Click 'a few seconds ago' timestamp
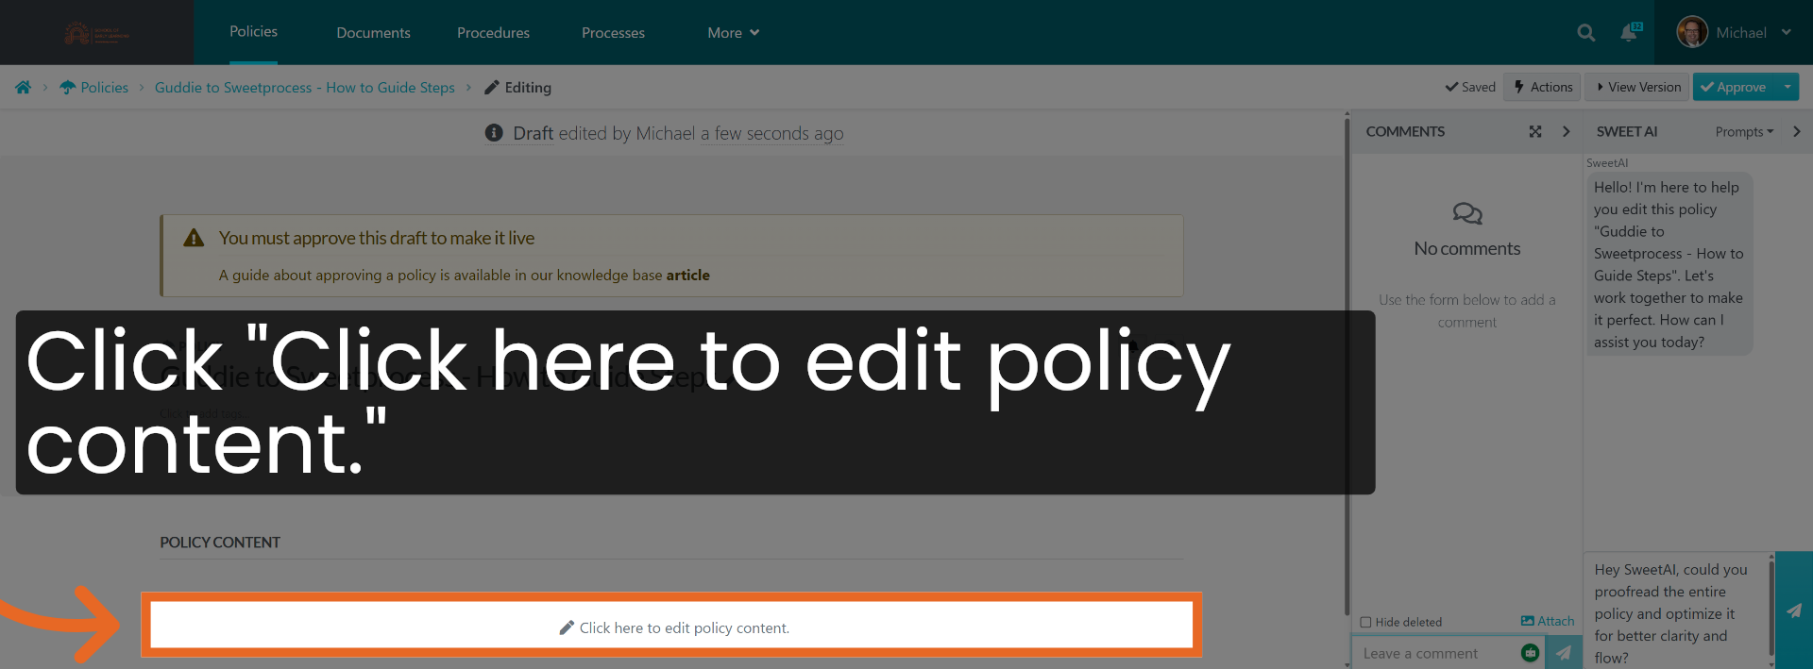The height and width of the screenshot is (669, 1813). coord(771,134)
